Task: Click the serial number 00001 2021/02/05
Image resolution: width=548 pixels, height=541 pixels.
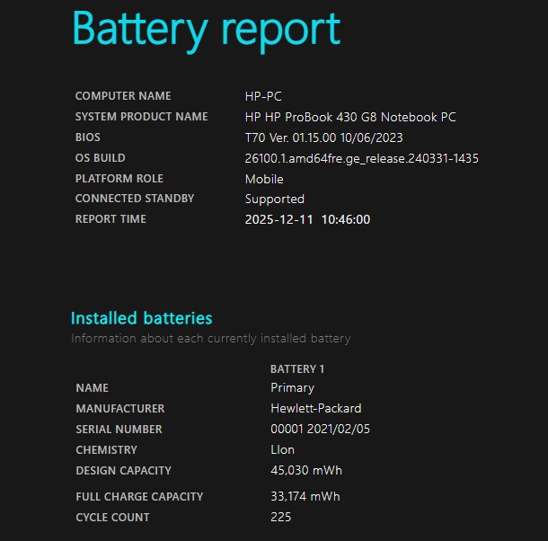Action: point(320,430)
